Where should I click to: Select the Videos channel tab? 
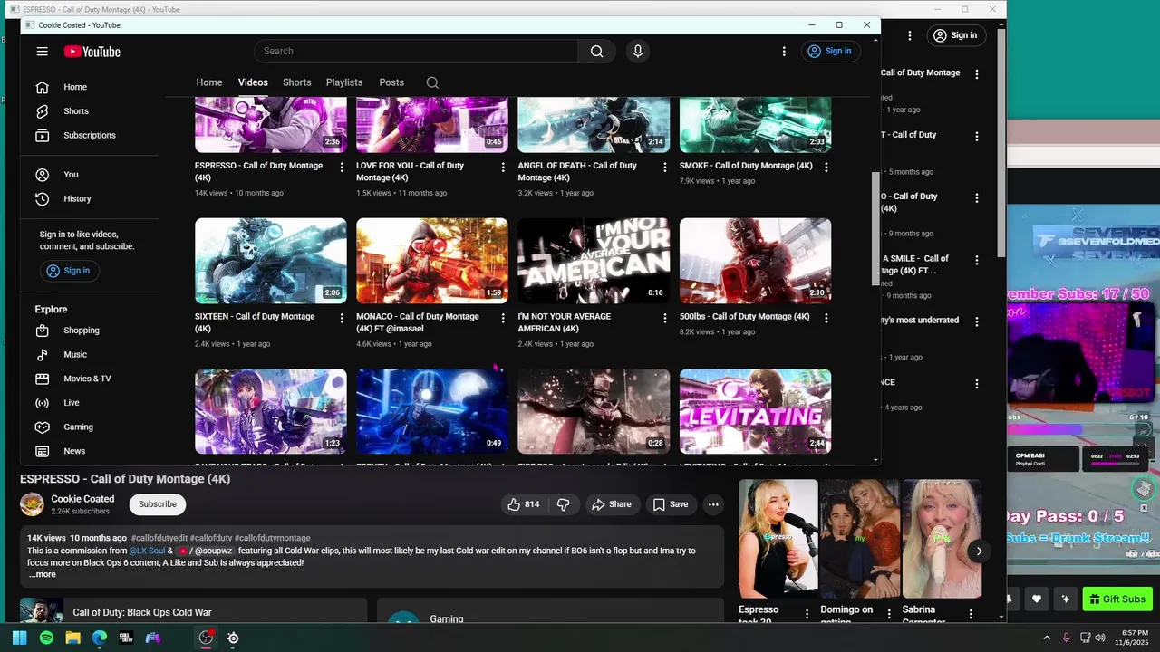[253, 82]
